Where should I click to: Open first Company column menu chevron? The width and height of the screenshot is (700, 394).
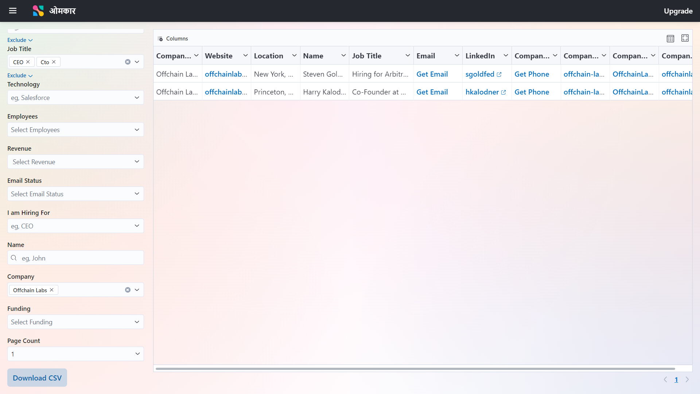coord(196,55)
